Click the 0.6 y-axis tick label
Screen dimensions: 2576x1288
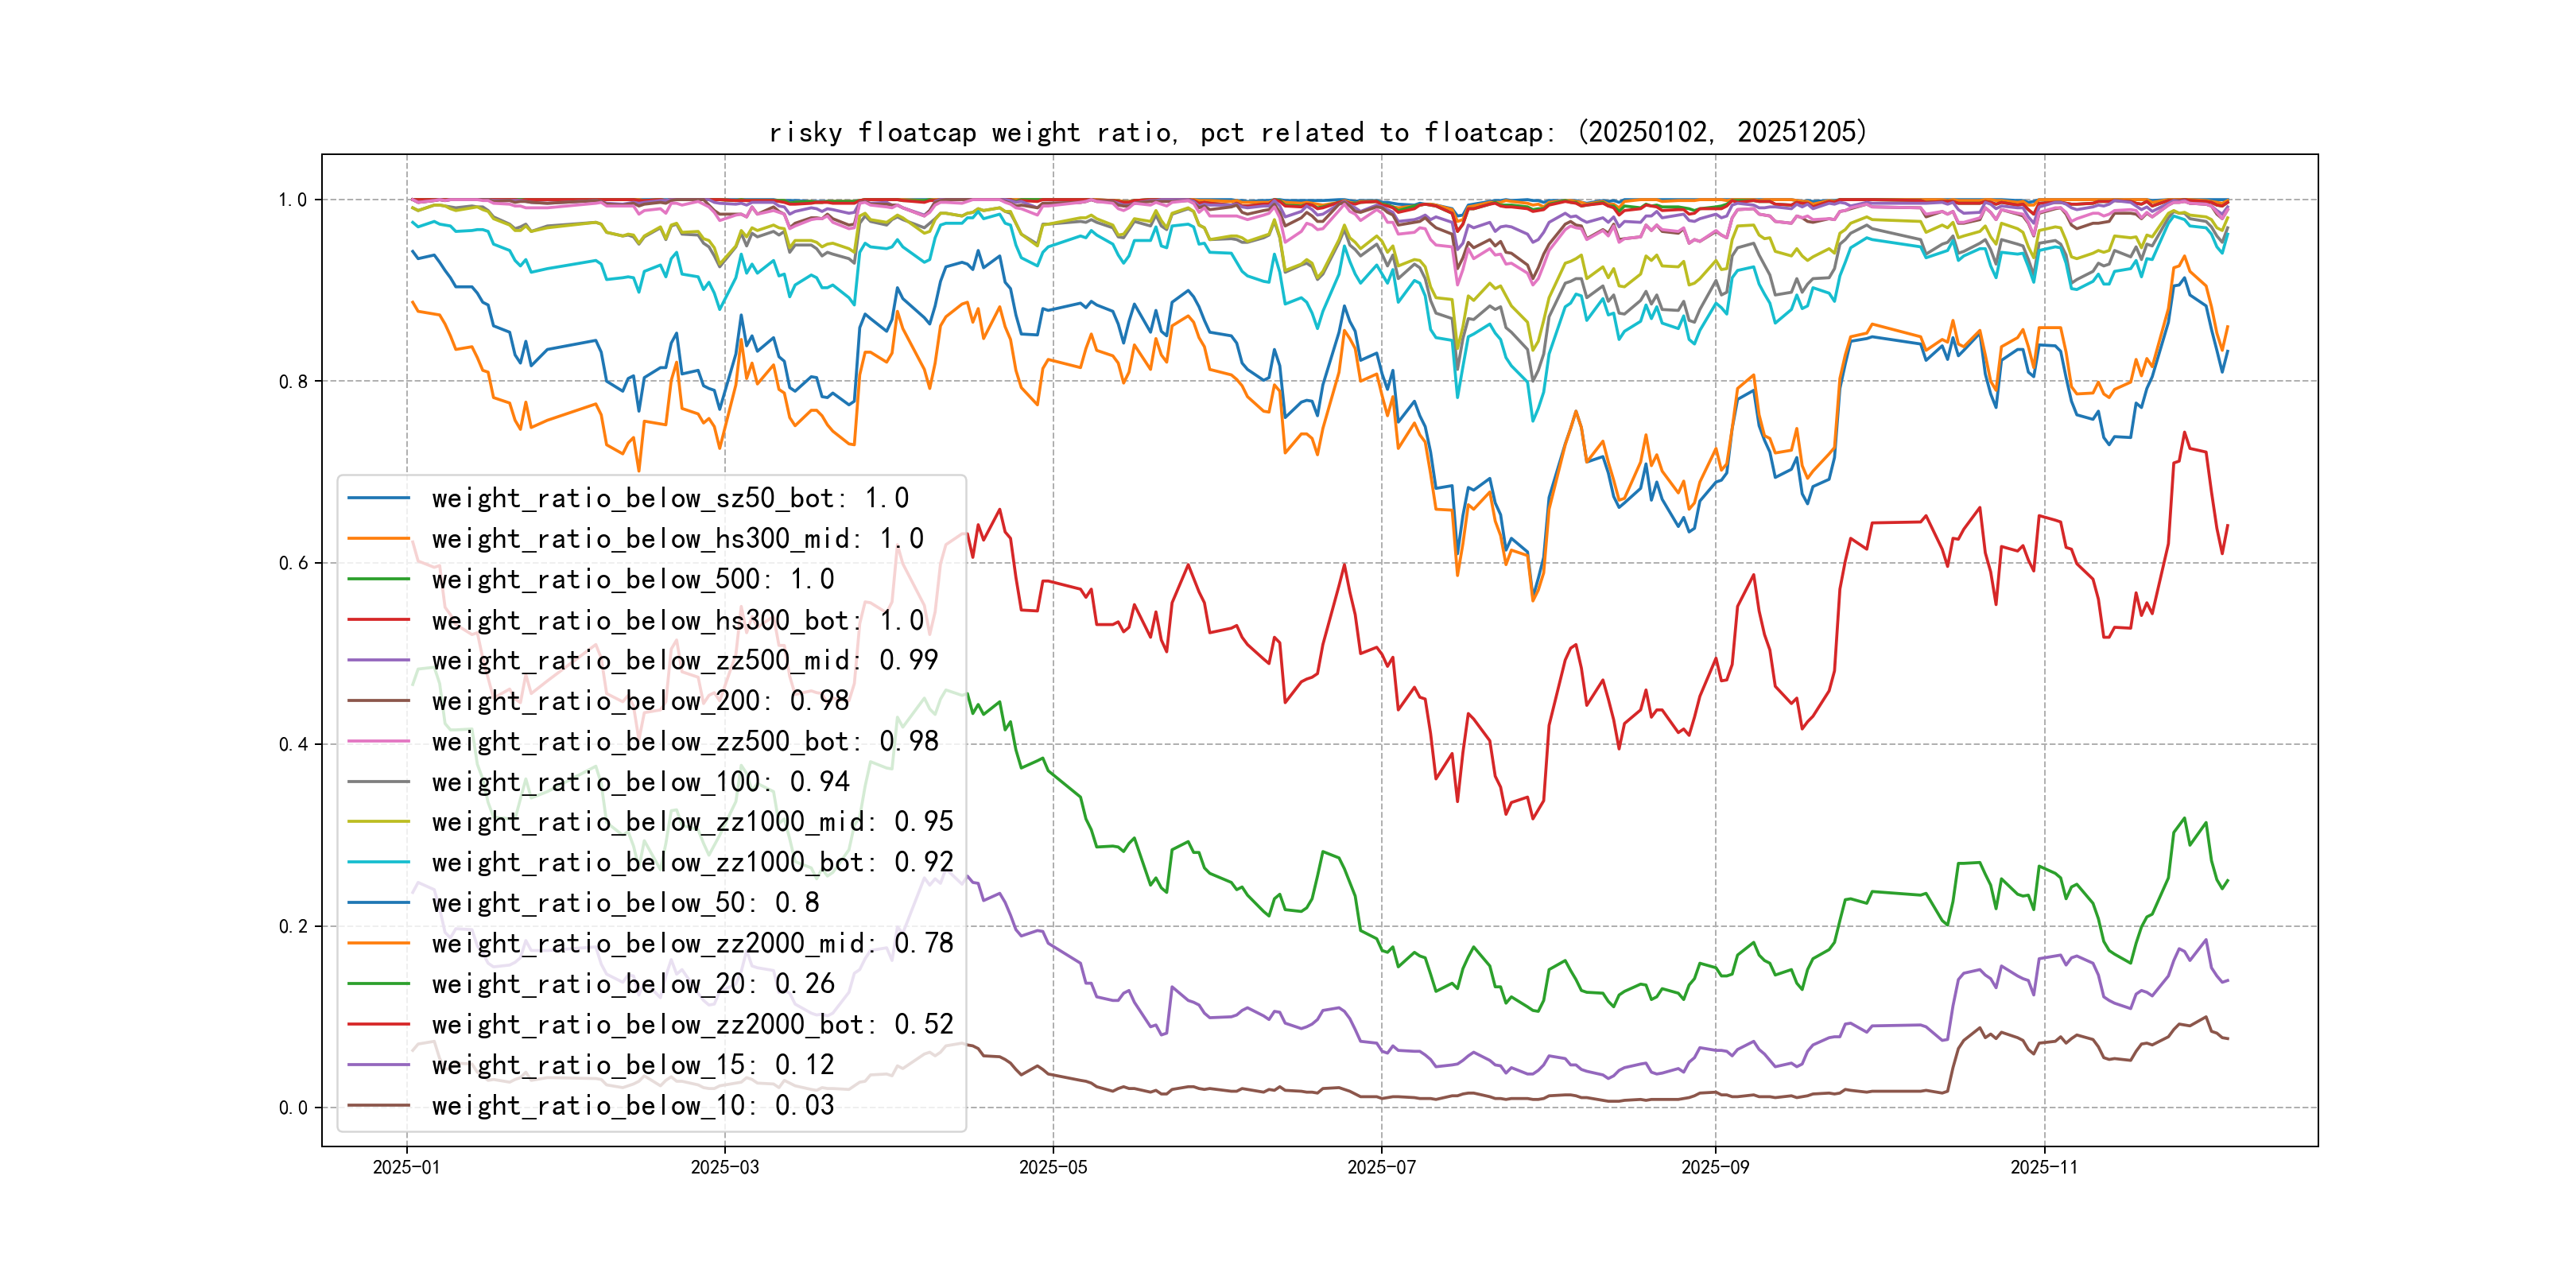pos(293,563)
